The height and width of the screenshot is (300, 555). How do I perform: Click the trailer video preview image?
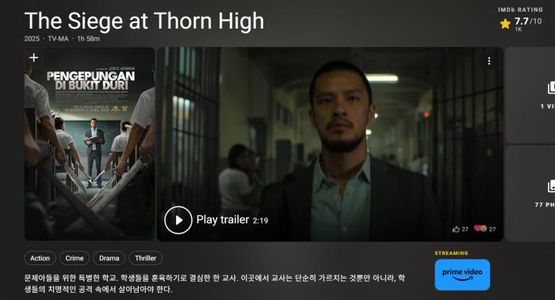(x=330, y=144)
